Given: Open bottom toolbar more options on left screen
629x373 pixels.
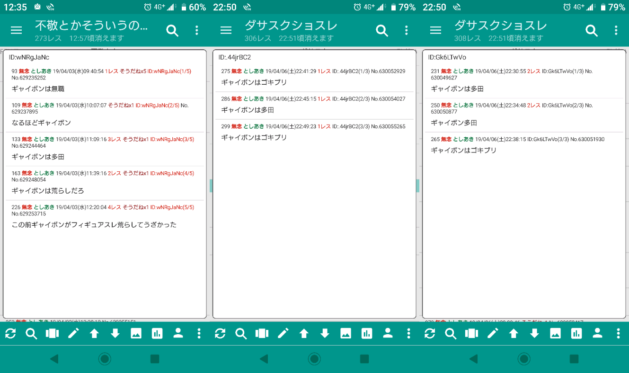Looking at the screenshot, I should coord(199,334).
